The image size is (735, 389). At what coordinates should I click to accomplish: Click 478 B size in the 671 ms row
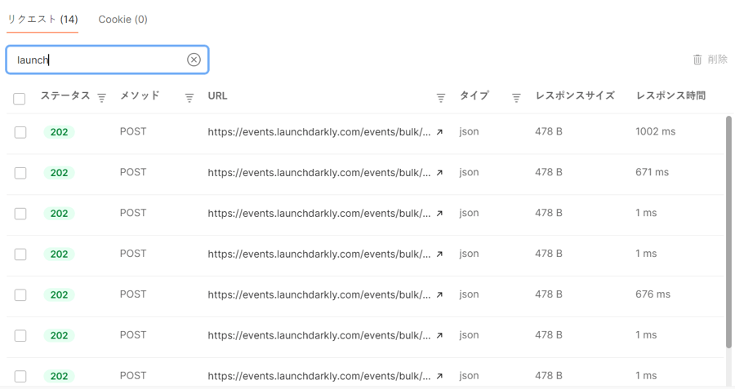(549, 172)
